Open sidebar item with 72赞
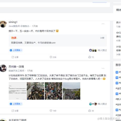This screenshot has height=121, width=121. pyautogui.click(x=119, y=24)
